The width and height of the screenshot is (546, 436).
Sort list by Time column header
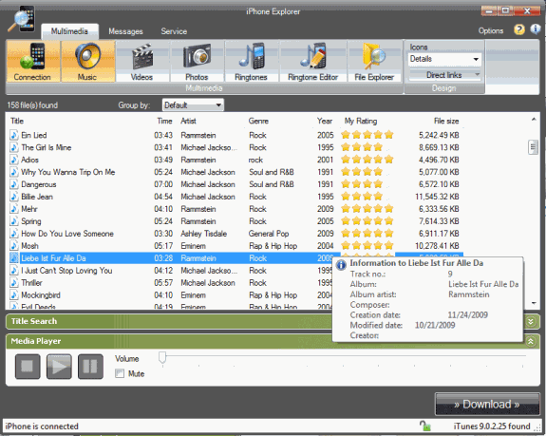(164, 121)
